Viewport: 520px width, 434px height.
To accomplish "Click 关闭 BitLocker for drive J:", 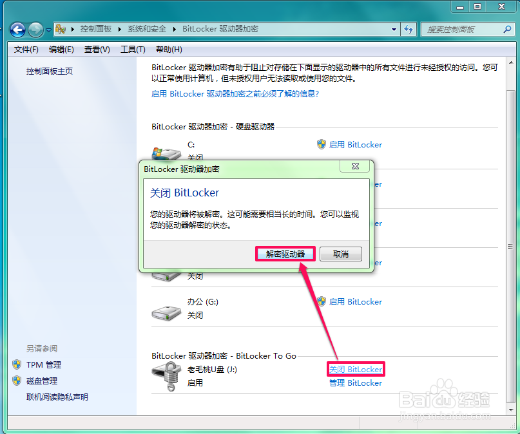I will tap(356, 370).
